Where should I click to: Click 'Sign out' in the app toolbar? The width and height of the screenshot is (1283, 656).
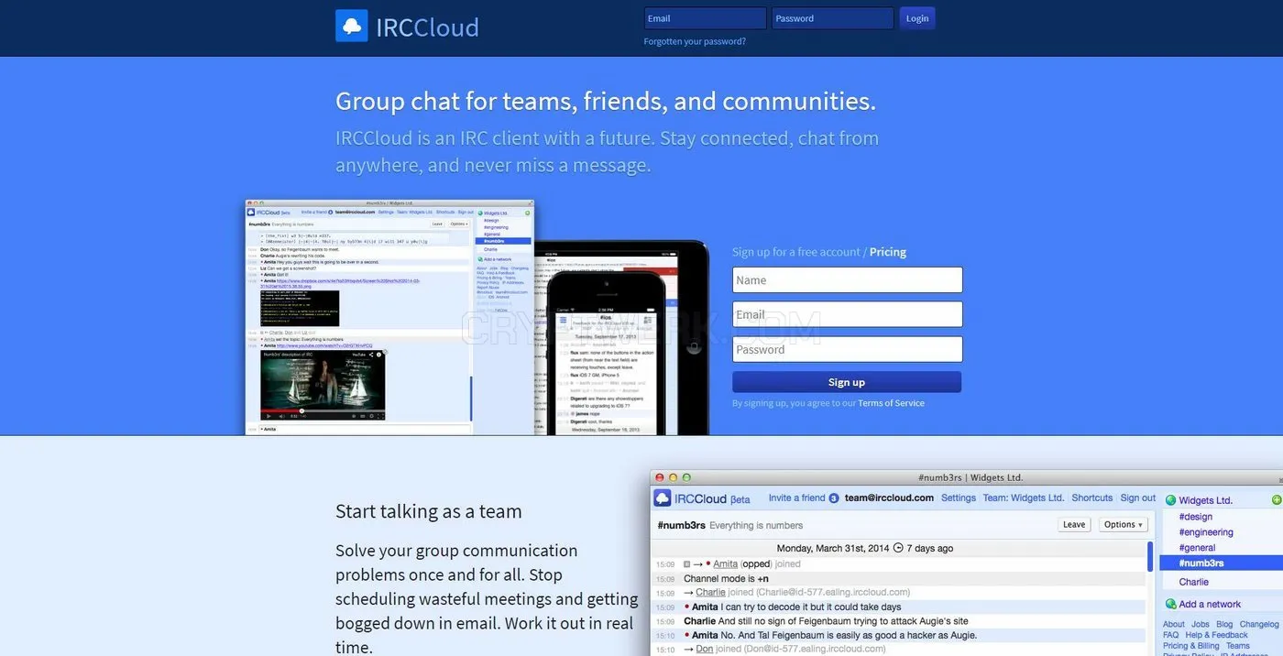pyautogui.click(x=1138, y=498)
